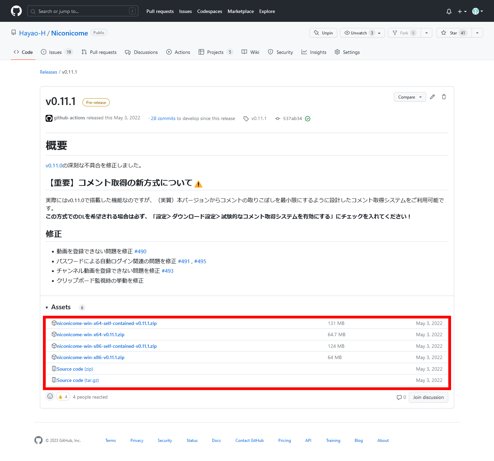
Task: Open issue #490
Action: click(x=140, y=251)
